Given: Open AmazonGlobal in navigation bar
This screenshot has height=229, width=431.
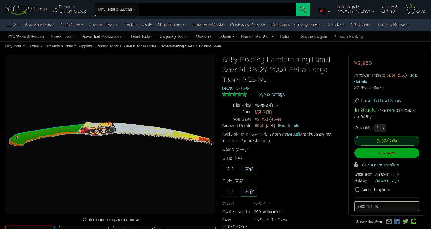Looking at the screenshot, I should click(x=39, y=25).
